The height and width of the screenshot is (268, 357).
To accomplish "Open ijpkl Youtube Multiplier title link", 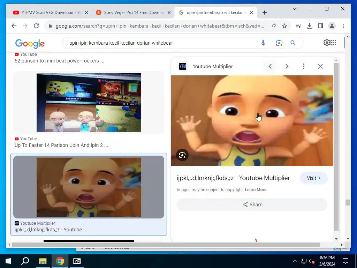I will (x=233, y=178).
